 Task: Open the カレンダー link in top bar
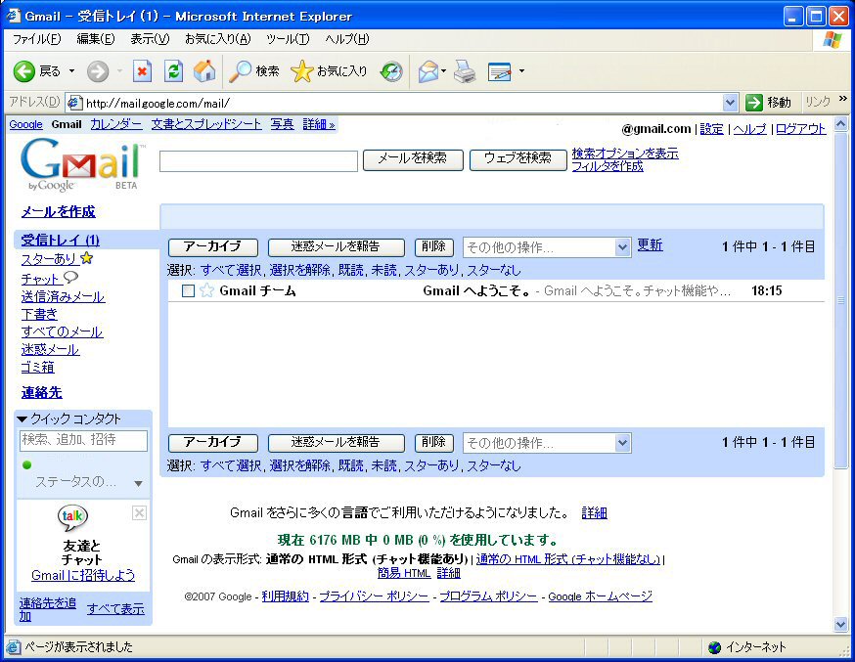click(116, 124)
